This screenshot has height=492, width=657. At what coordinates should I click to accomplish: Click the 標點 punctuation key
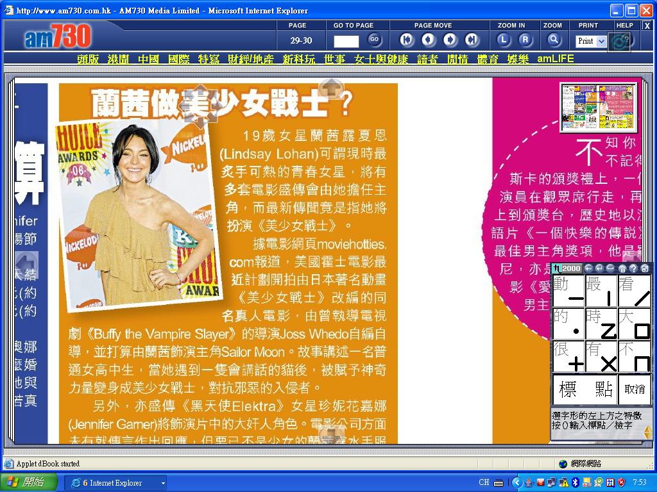585,389
